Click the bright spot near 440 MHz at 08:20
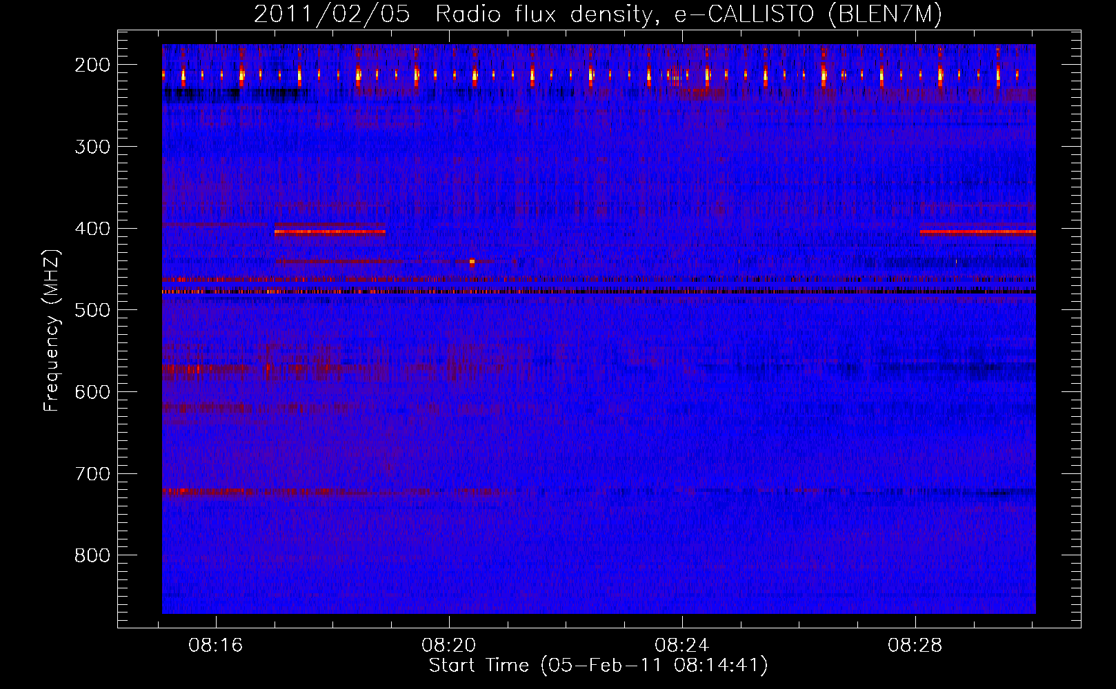The image size is (1116, 689). click(x=472, y=262)
